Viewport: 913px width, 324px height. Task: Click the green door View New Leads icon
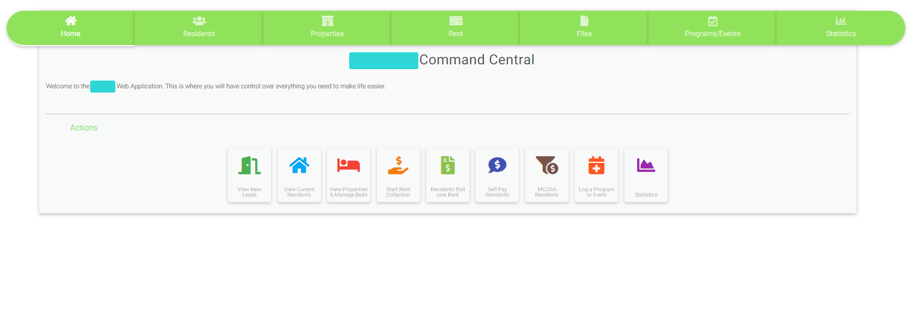pyautogui.click(x=249, y=165)
